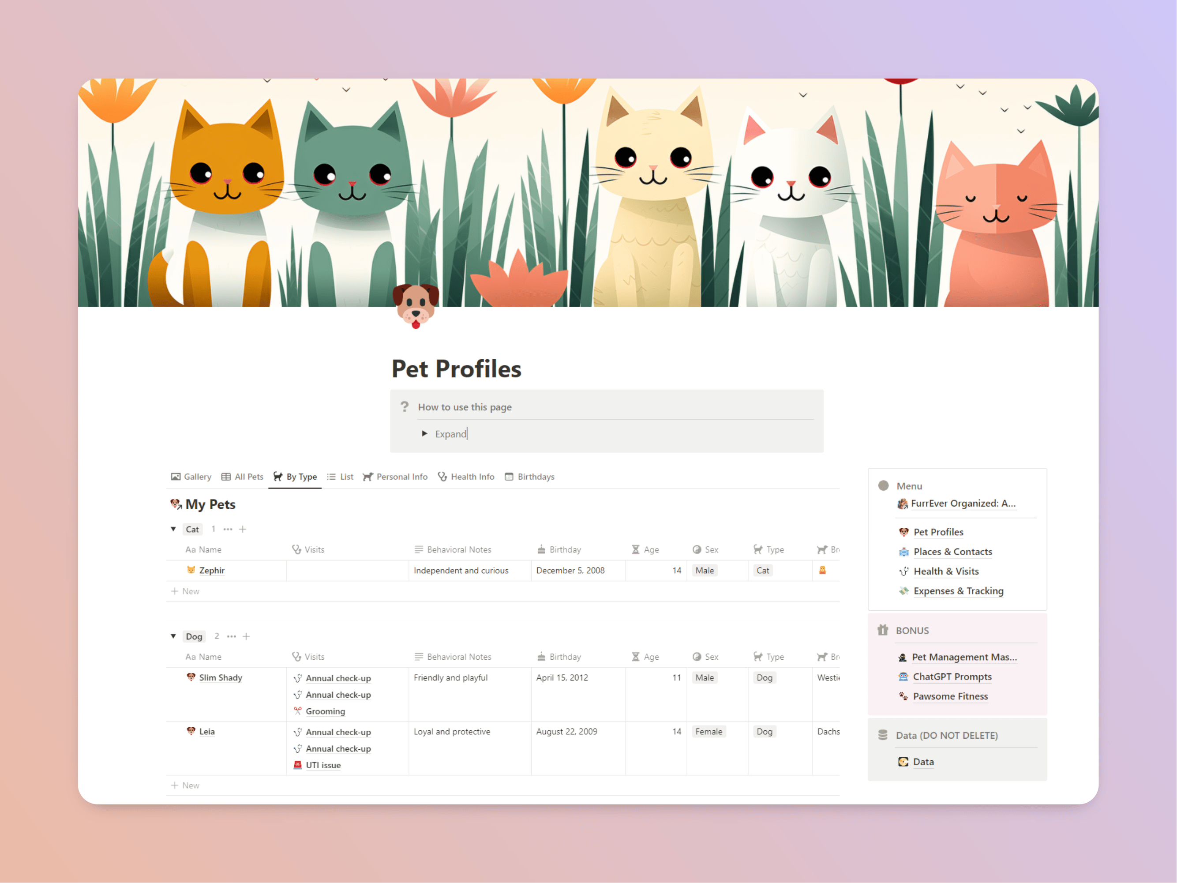This screenshot has height=883, width=1177.
Task: Open the Slim Shady pet page
Action: tap(220, 677)
